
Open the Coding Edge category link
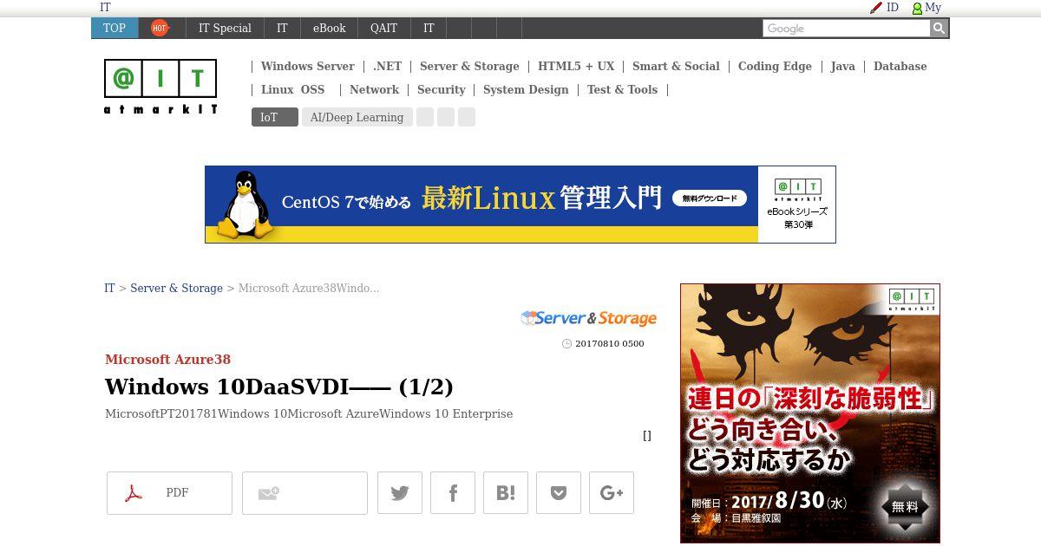775,66
